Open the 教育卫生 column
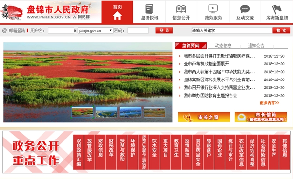This screenshot has width=293, height=179. 176,152
